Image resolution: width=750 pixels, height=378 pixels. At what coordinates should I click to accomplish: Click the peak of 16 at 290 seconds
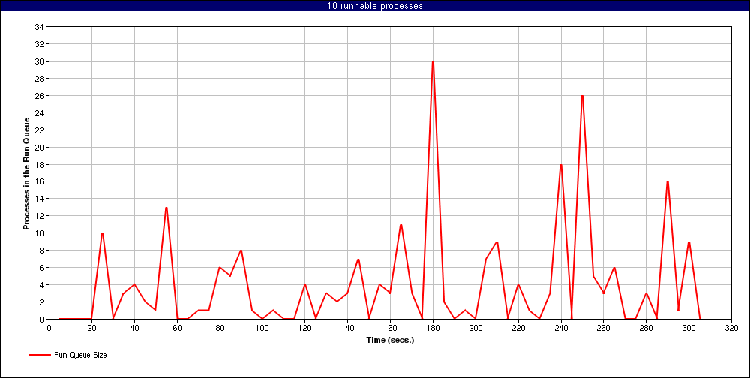[667, 181]
